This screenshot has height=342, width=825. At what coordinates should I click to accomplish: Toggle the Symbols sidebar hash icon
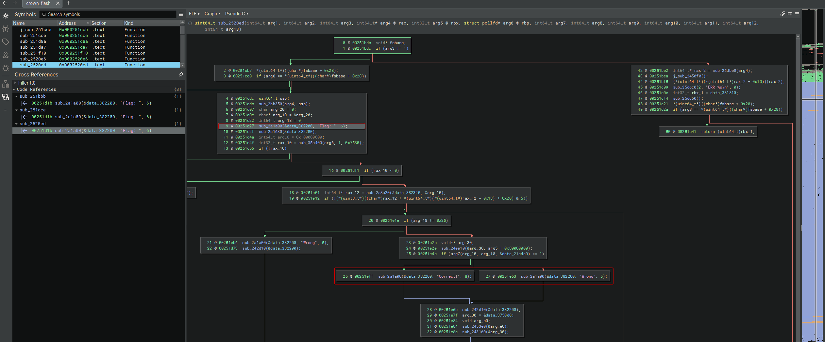(6, 16)
